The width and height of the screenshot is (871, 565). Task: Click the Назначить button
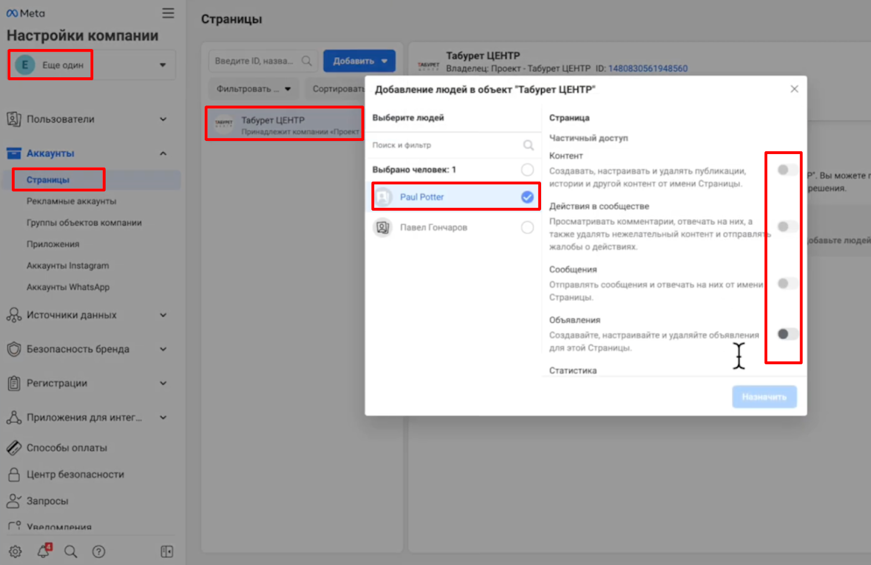tap(764, 397)
